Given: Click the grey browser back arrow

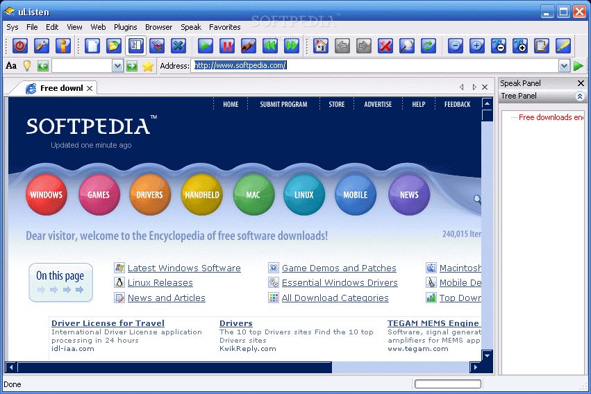Looking at the screenshot, I should click(342, 46).
